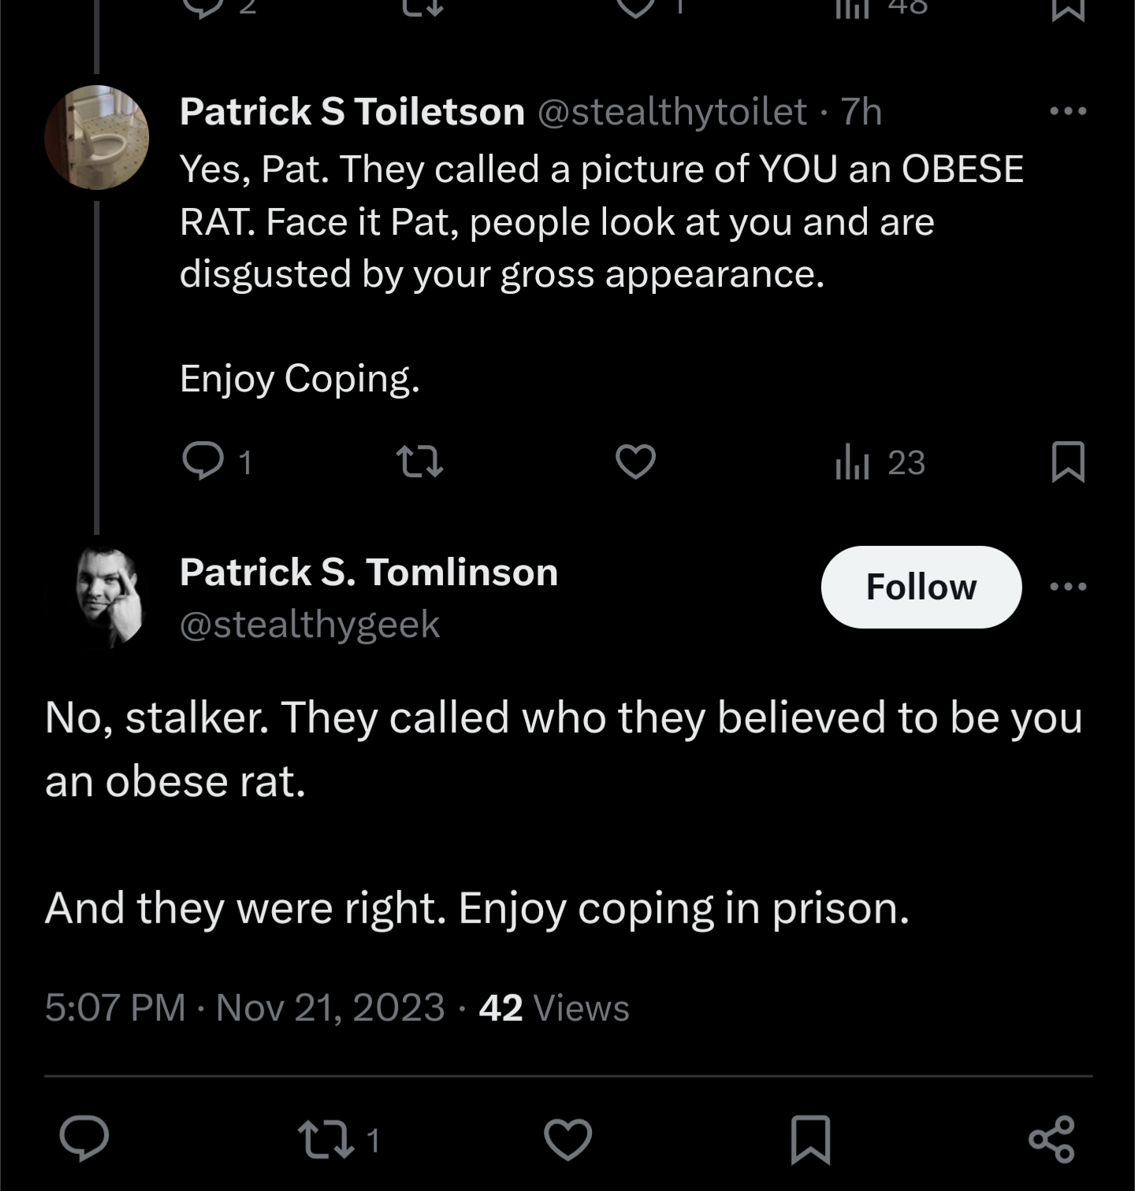Open the 5:07 PM Nov 21, 2023 timestamp

[x=245, y=1007]
